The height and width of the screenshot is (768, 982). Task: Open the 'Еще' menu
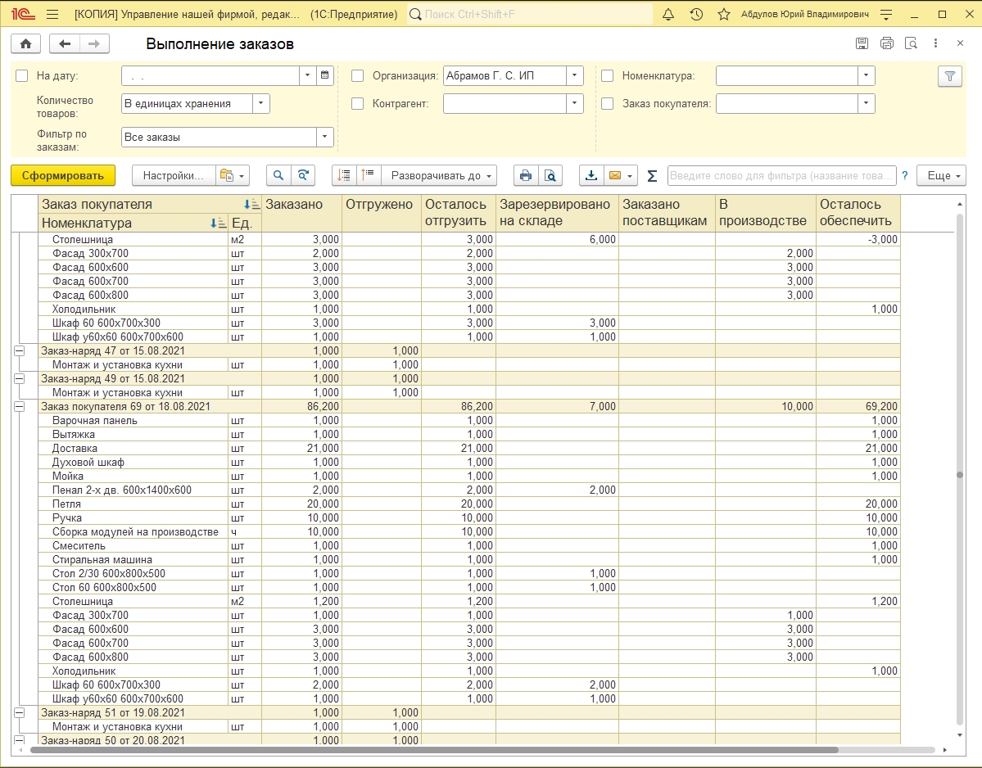pyautogui.click(x=941, y=176)
